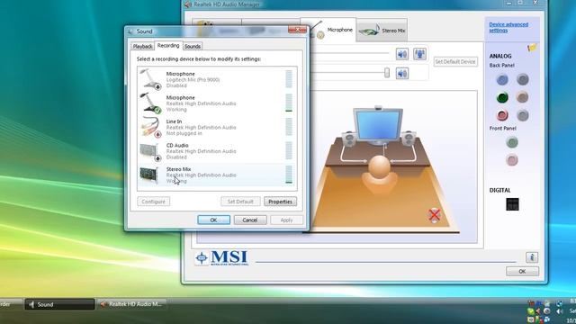This screenshot has width=576, height=324.
Task: Select the working Realtek Microphone device
Action: (x=217, y=103)
